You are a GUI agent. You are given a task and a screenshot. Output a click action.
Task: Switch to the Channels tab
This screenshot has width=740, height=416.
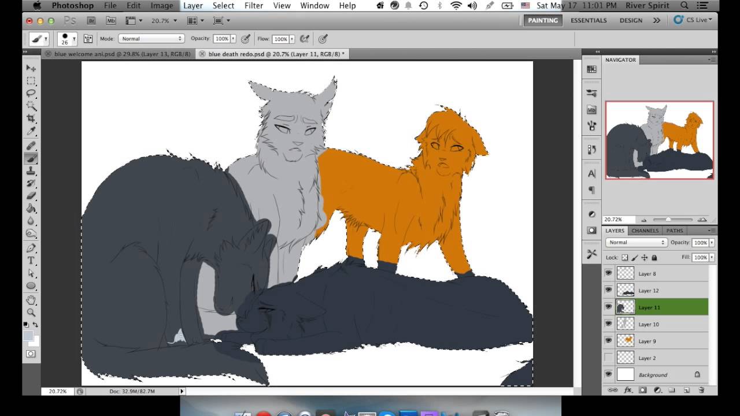[x=645, y=231]
